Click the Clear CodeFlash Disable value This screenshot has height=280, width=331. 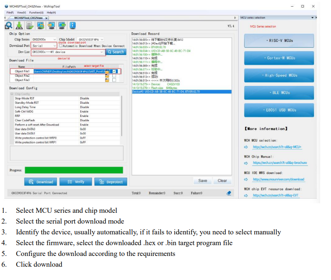point(84,120)
